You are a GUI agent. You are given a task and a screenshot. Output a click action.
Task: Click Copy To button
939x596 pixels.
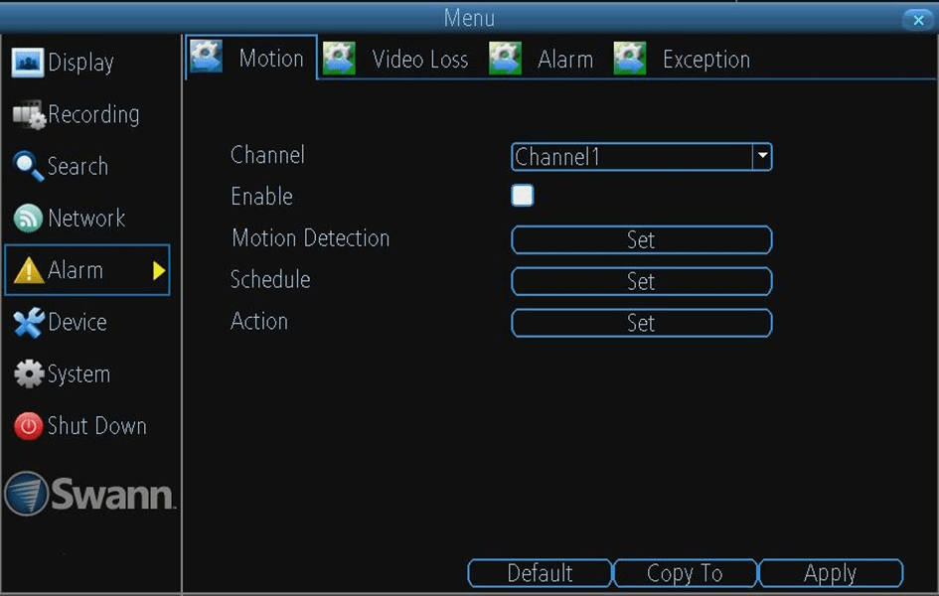pyautogui.click(x=685, y=573)
